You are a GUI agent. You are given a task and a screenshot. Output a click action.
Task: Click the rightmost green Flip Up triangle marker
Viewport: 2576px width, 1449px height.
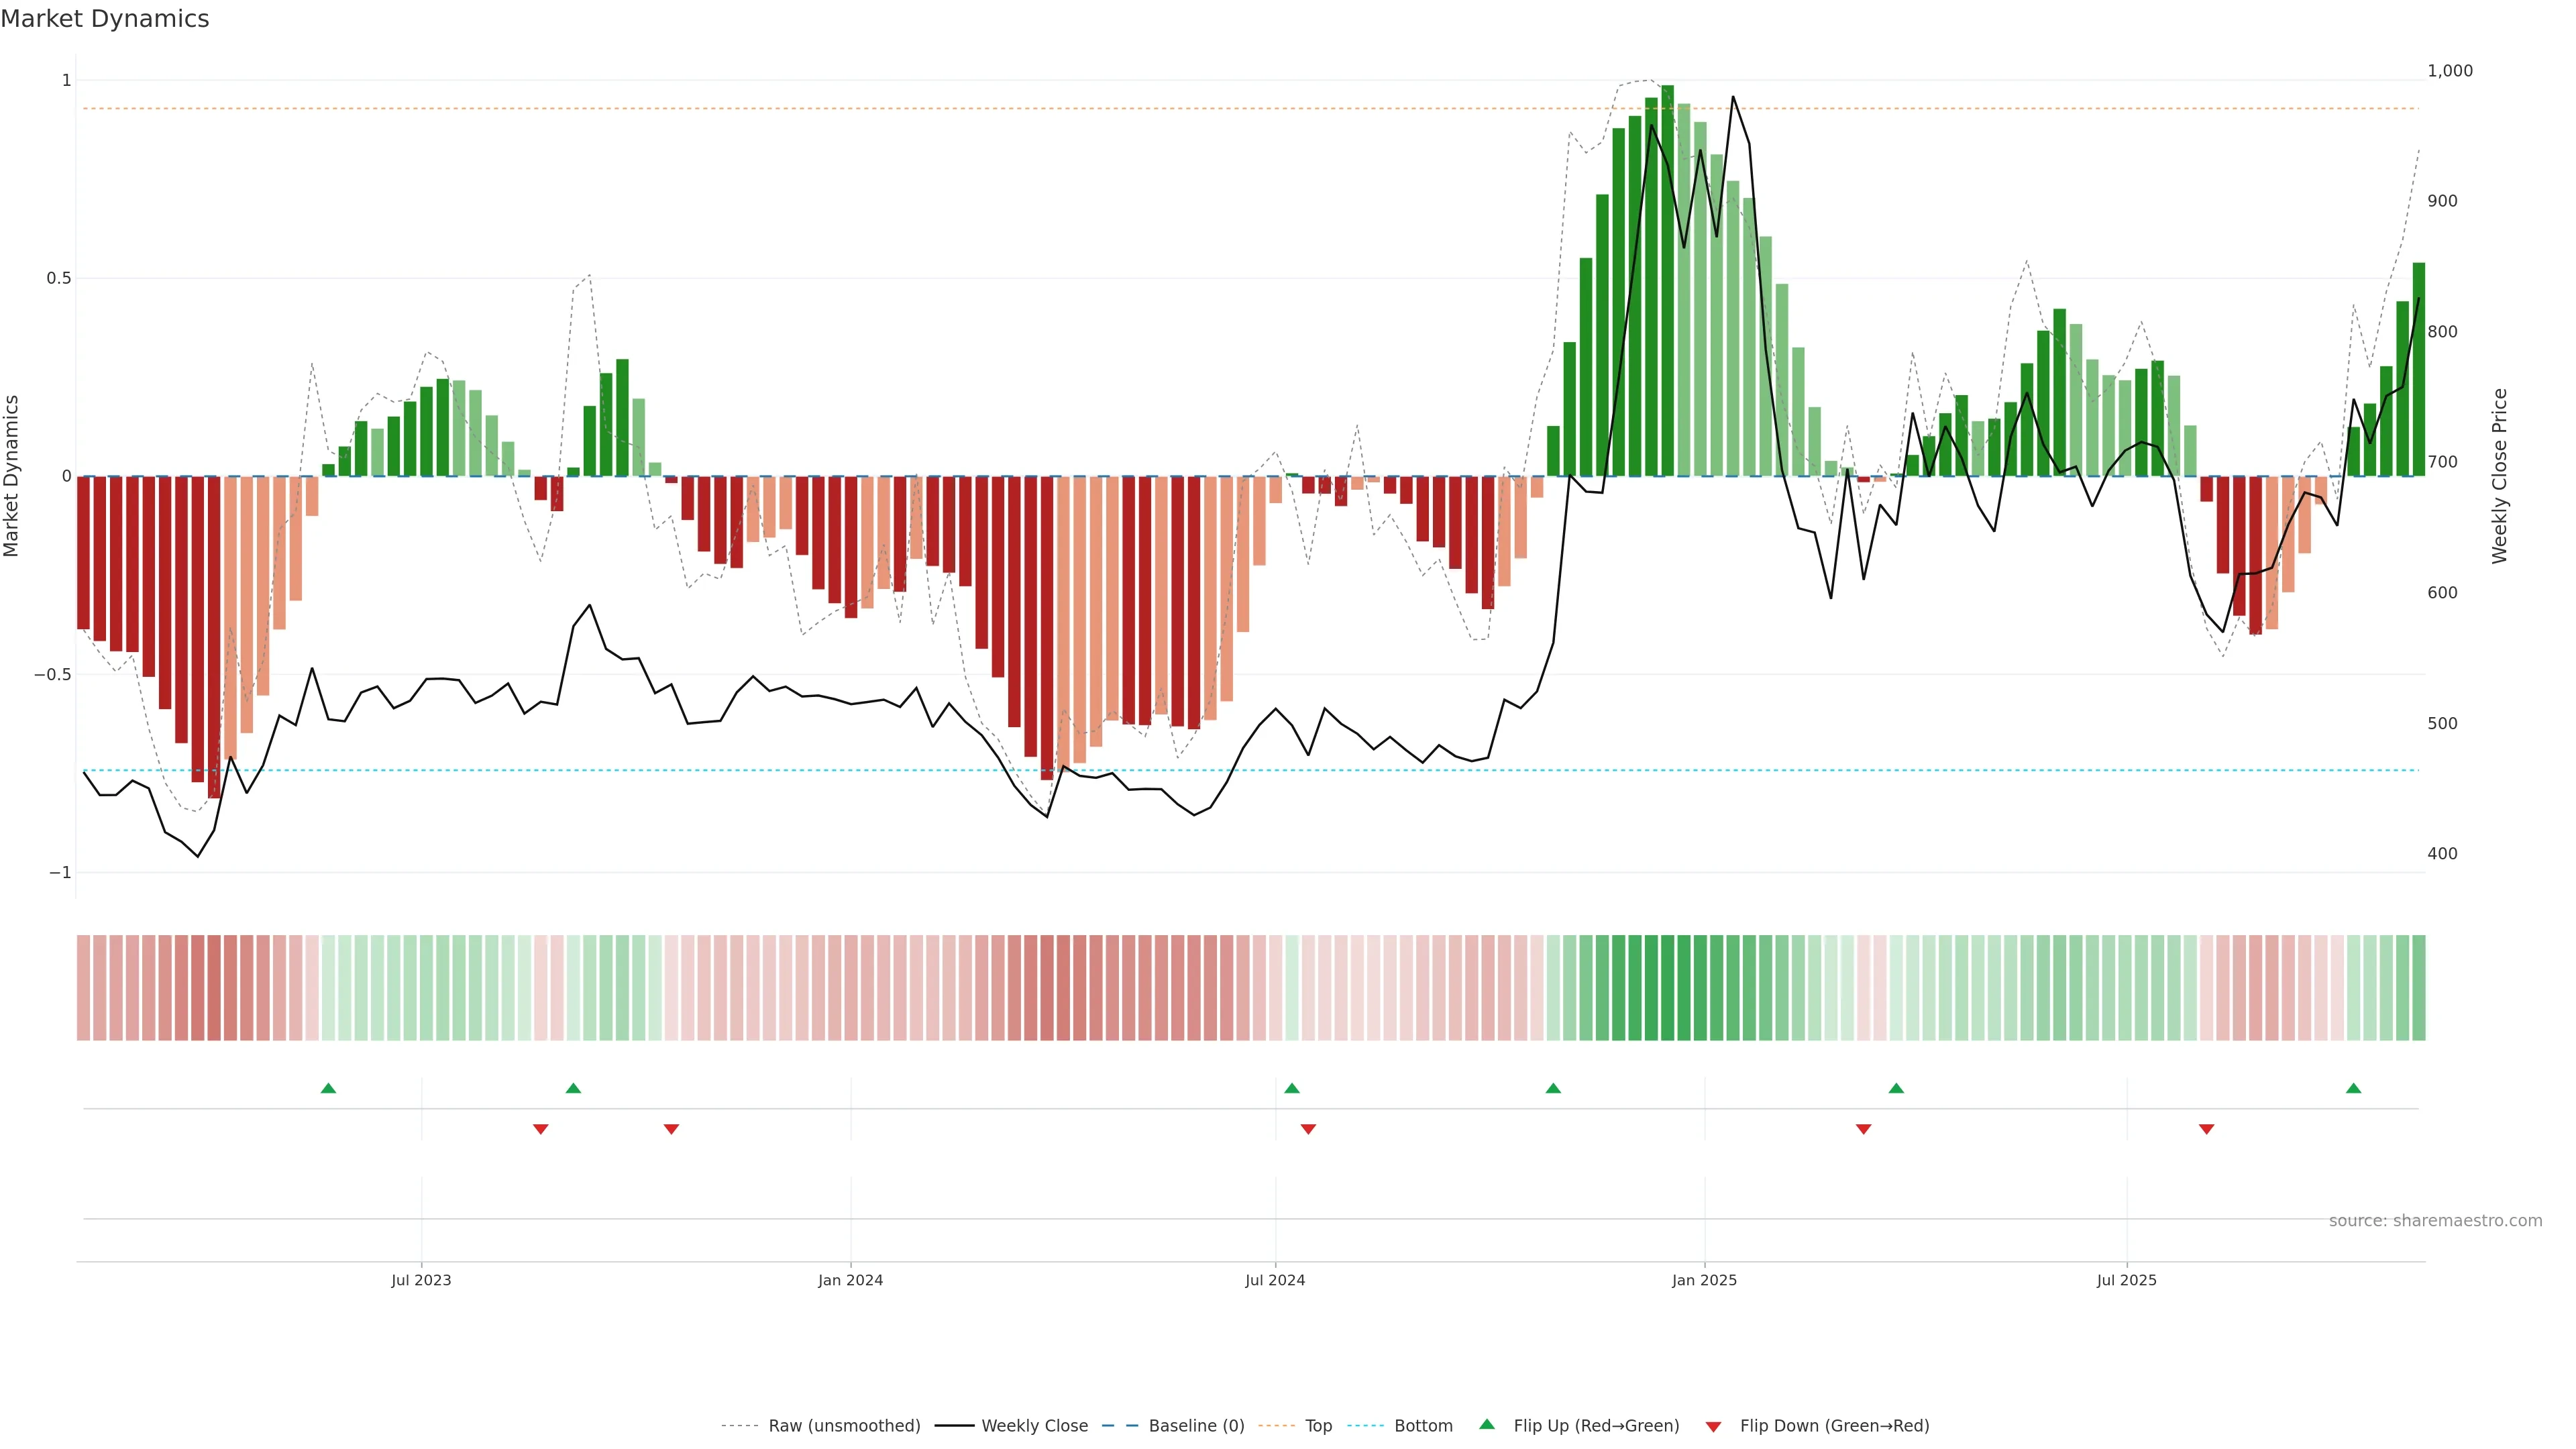coord(2353,1088)
